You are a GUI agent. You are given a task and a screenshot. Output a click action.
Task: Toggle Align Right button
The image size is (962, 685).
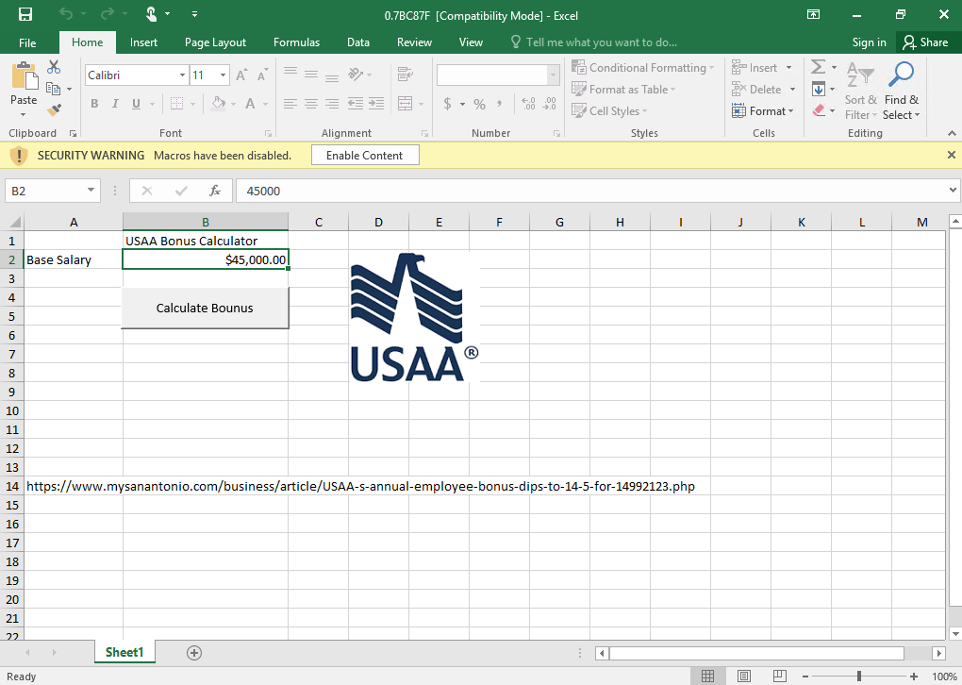coord(332,104)
